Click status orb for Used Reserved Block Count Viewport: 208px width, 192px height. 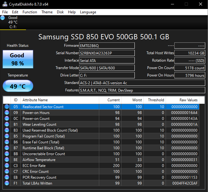[7, 130]
